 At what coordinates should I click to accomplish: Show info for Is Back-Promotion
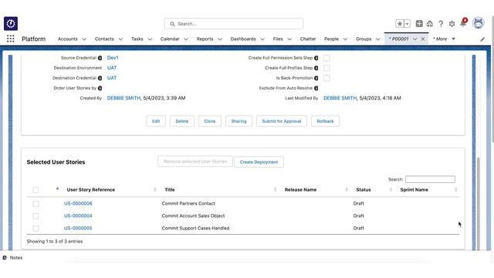pos(316,78)
